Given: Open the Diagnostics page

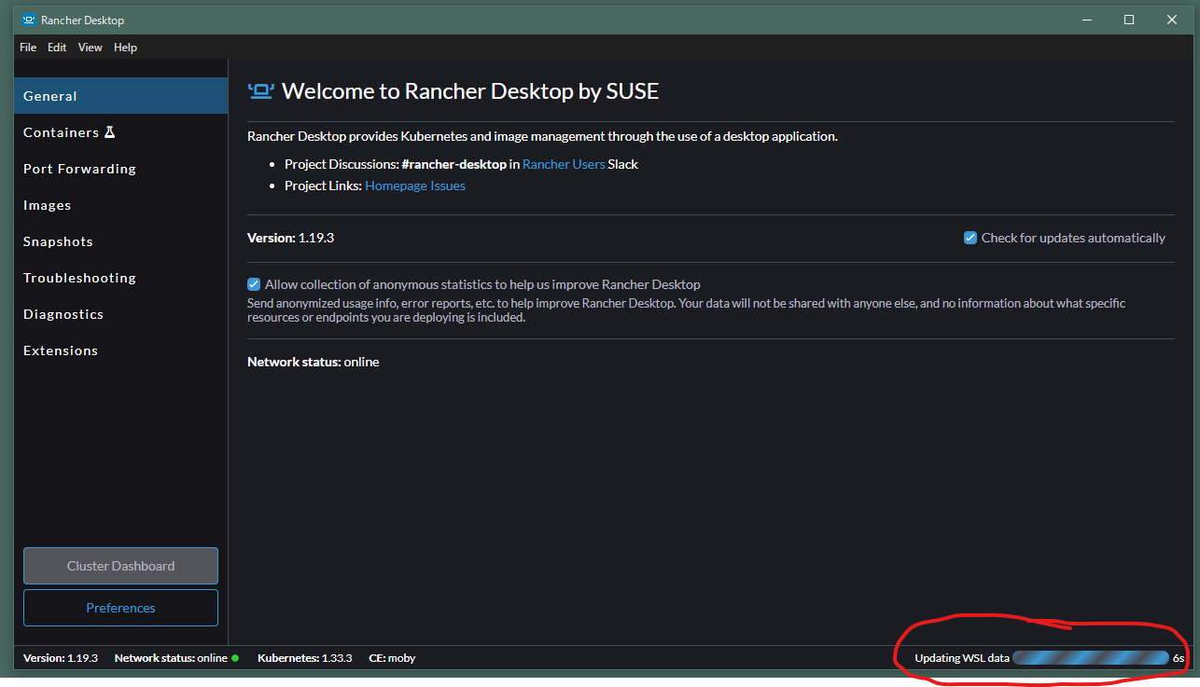Looking at the screenshot, I should pos(121,314).
